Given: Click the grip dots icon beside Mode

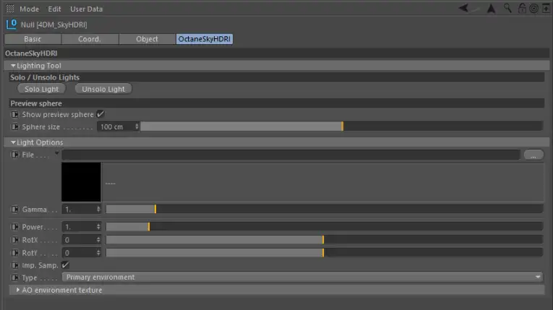Looking at the screenshot, I should tap(10, 9).
